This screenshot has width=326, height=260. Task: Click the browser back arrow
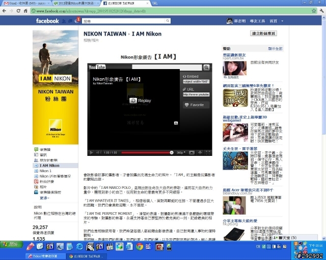(4, 11)
